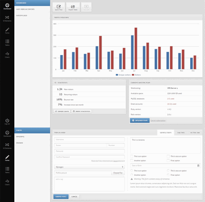
Task: Click the '16%' Bounce rate figure
Action: pyautogui.click(x=59, y=99)
